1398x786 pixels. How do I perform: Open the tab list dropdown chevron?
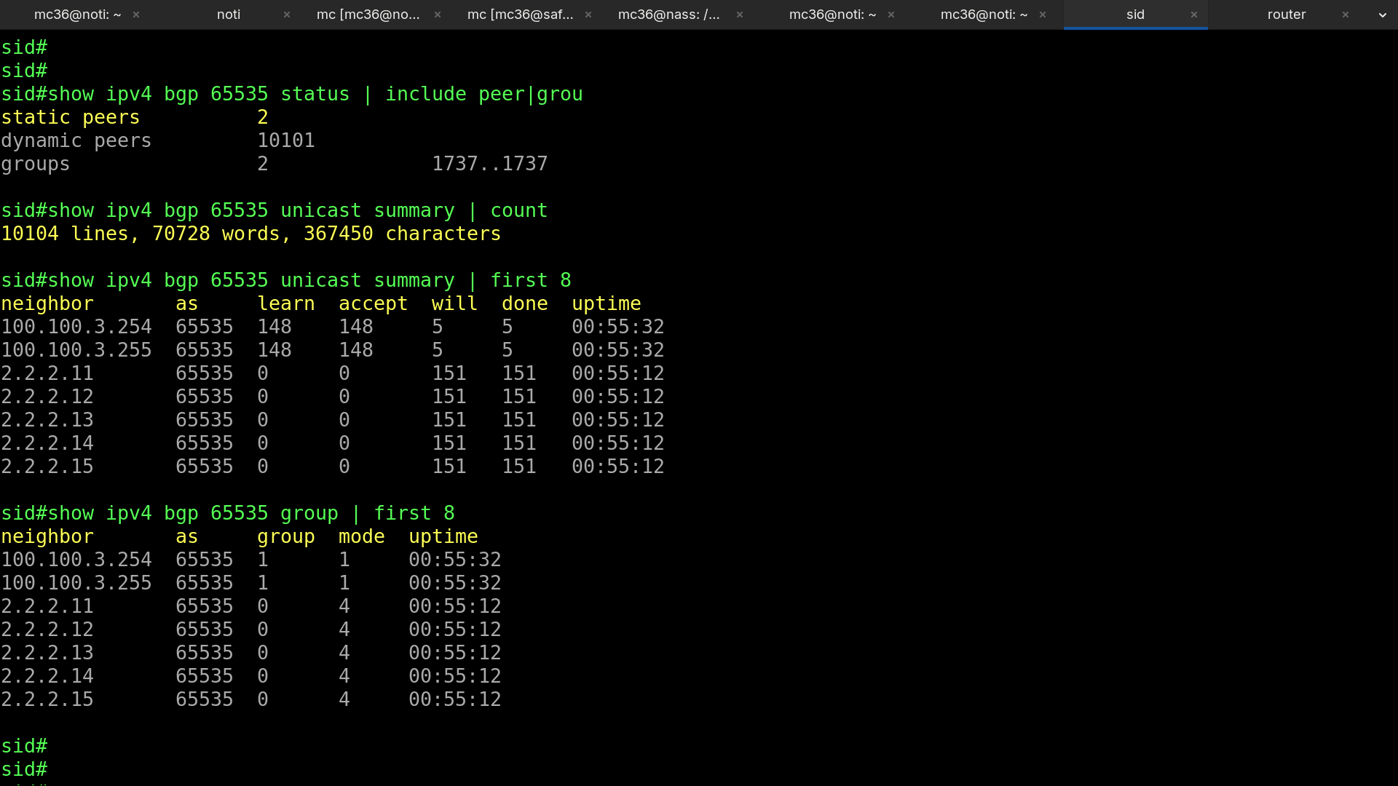point(1383,15)
